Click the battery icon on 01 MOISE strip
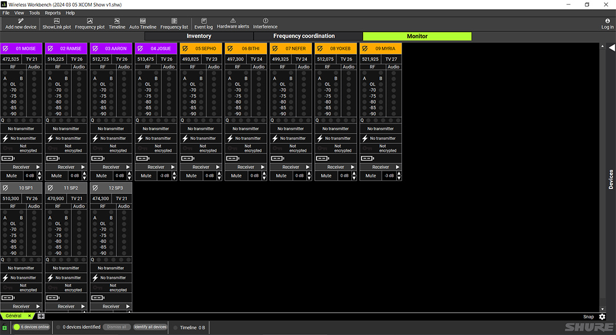Viewport: 616px width, 335px height. pyautogui.click(x=8, y=159)
